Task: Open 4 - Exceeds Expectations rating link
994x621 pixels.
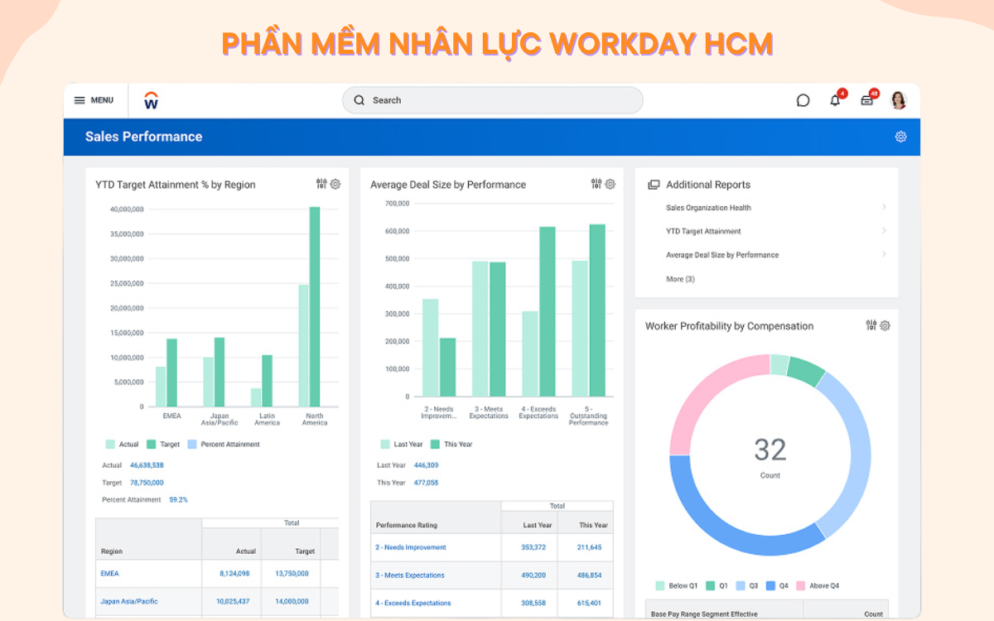Action: (x=413, y=603)
